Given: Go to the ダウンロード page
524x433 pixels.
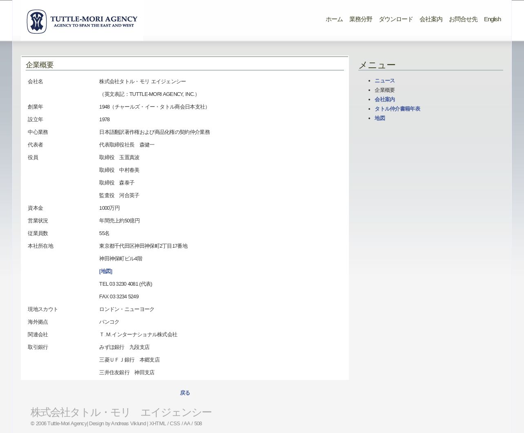Looking at the screenshot, I should tap(396, 19).
